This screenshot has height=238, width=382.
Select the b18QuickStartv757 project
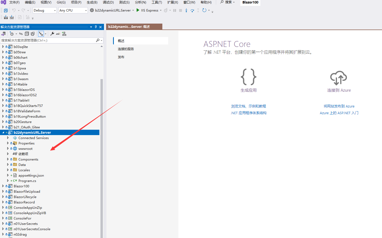[x=28, y=106]
